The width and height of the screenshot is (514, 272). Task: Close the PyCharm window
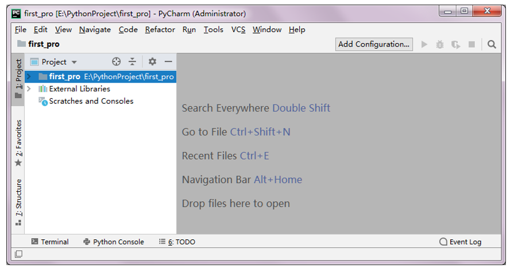tap(487, 11)
